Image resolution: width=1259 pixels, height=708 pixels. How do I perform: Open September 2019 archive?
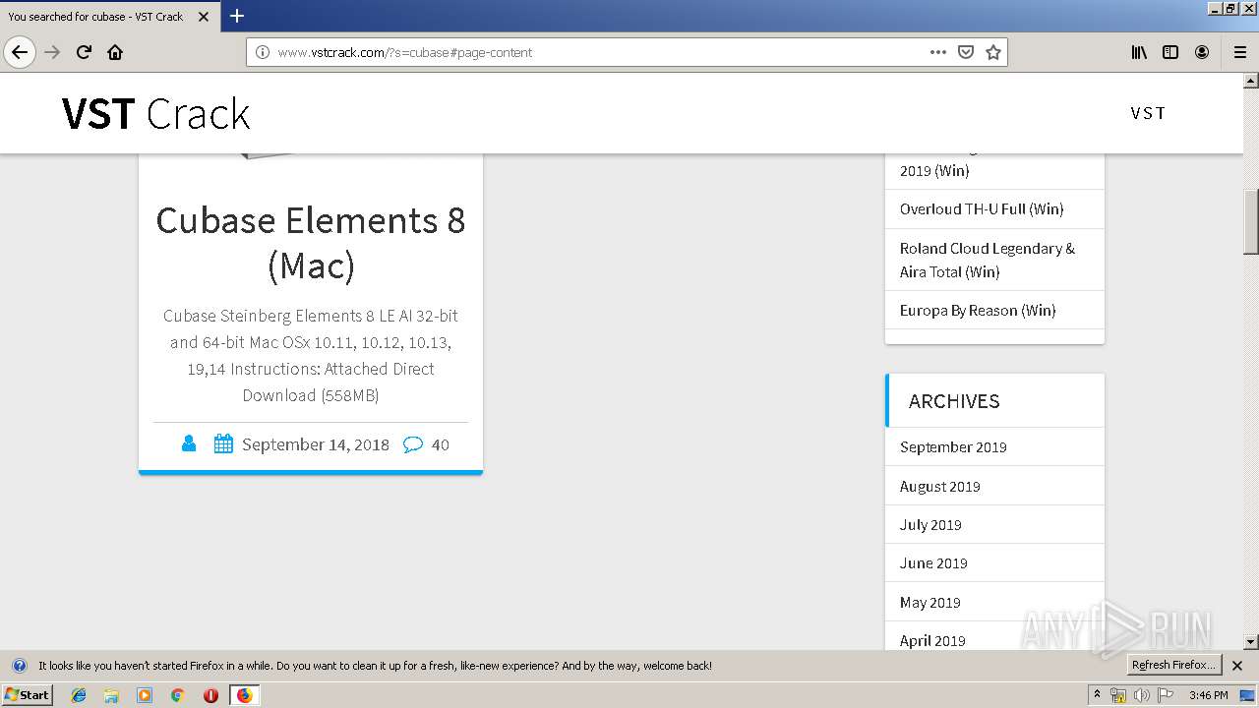(953, 446)
